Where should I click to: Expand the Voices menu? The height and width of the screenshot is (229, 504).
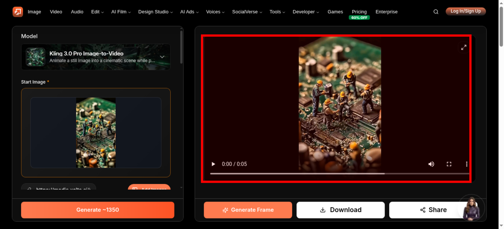(215, 12)
